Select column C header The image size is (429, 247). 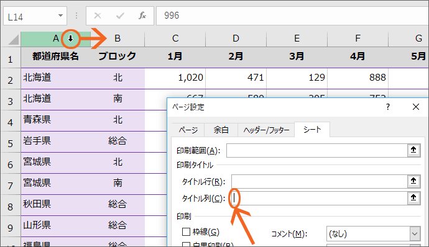tap(175, 39)
